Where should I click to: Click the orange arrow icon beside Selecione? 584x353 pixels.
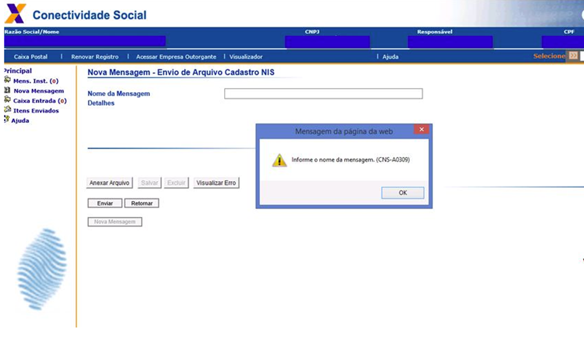click(x=573, y=56)
